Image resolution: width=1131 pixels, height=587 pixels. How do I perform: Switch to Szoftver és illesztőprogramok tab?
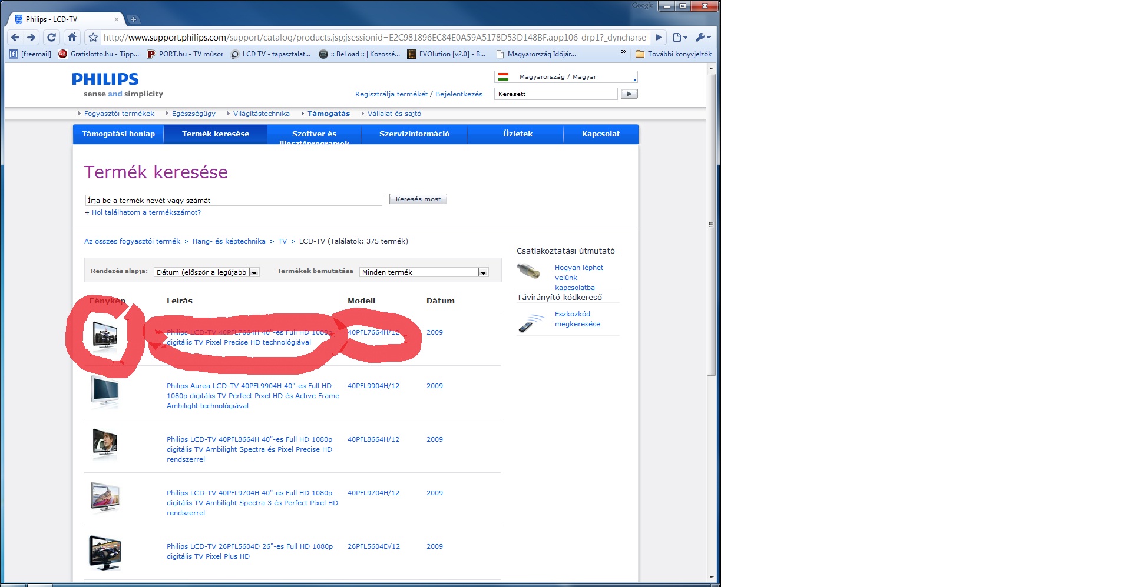point(314,135)
